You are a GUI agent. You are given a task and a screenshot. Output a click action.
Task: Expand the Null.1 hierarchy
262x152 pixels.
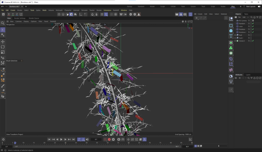pos(235,38)
